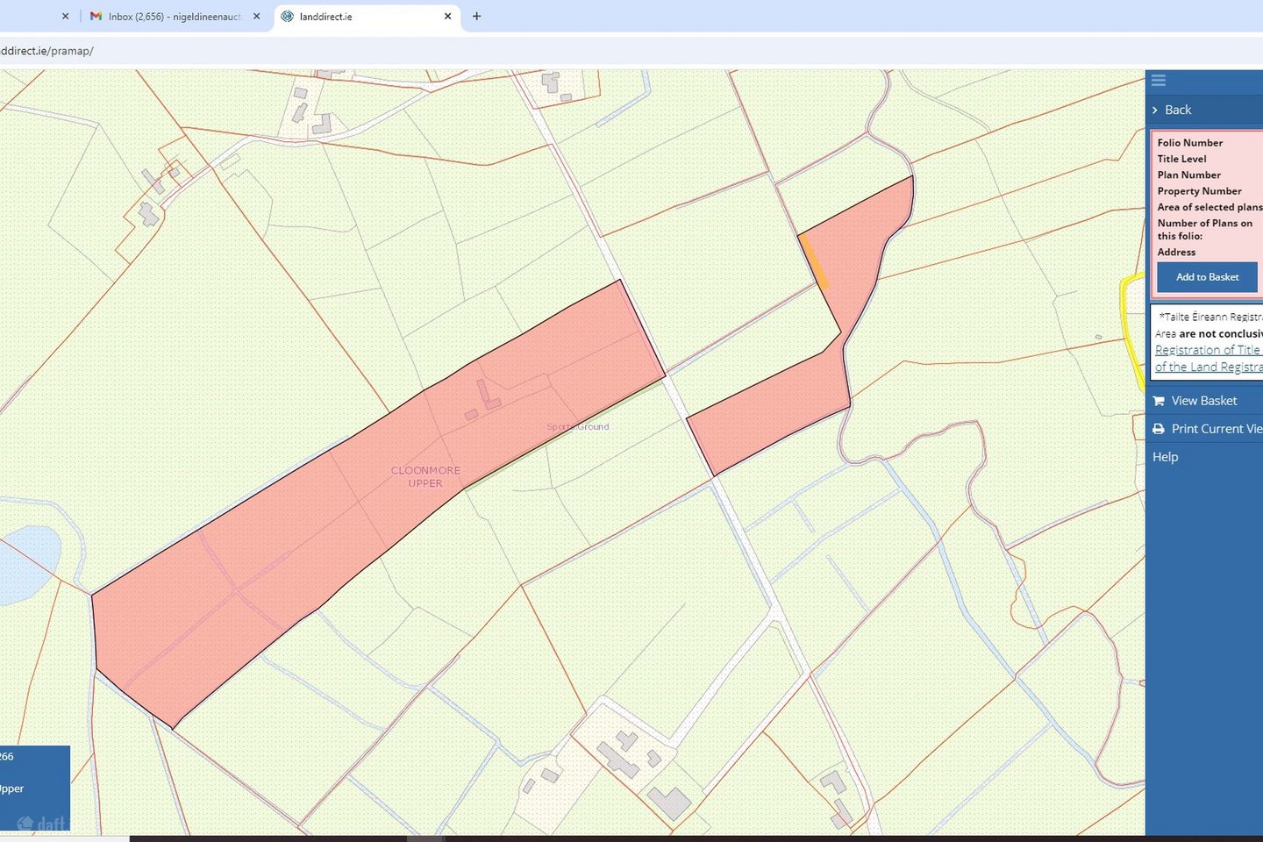
Task: Click the landdirect.ie tab favicon
Action: pos(287,16)
